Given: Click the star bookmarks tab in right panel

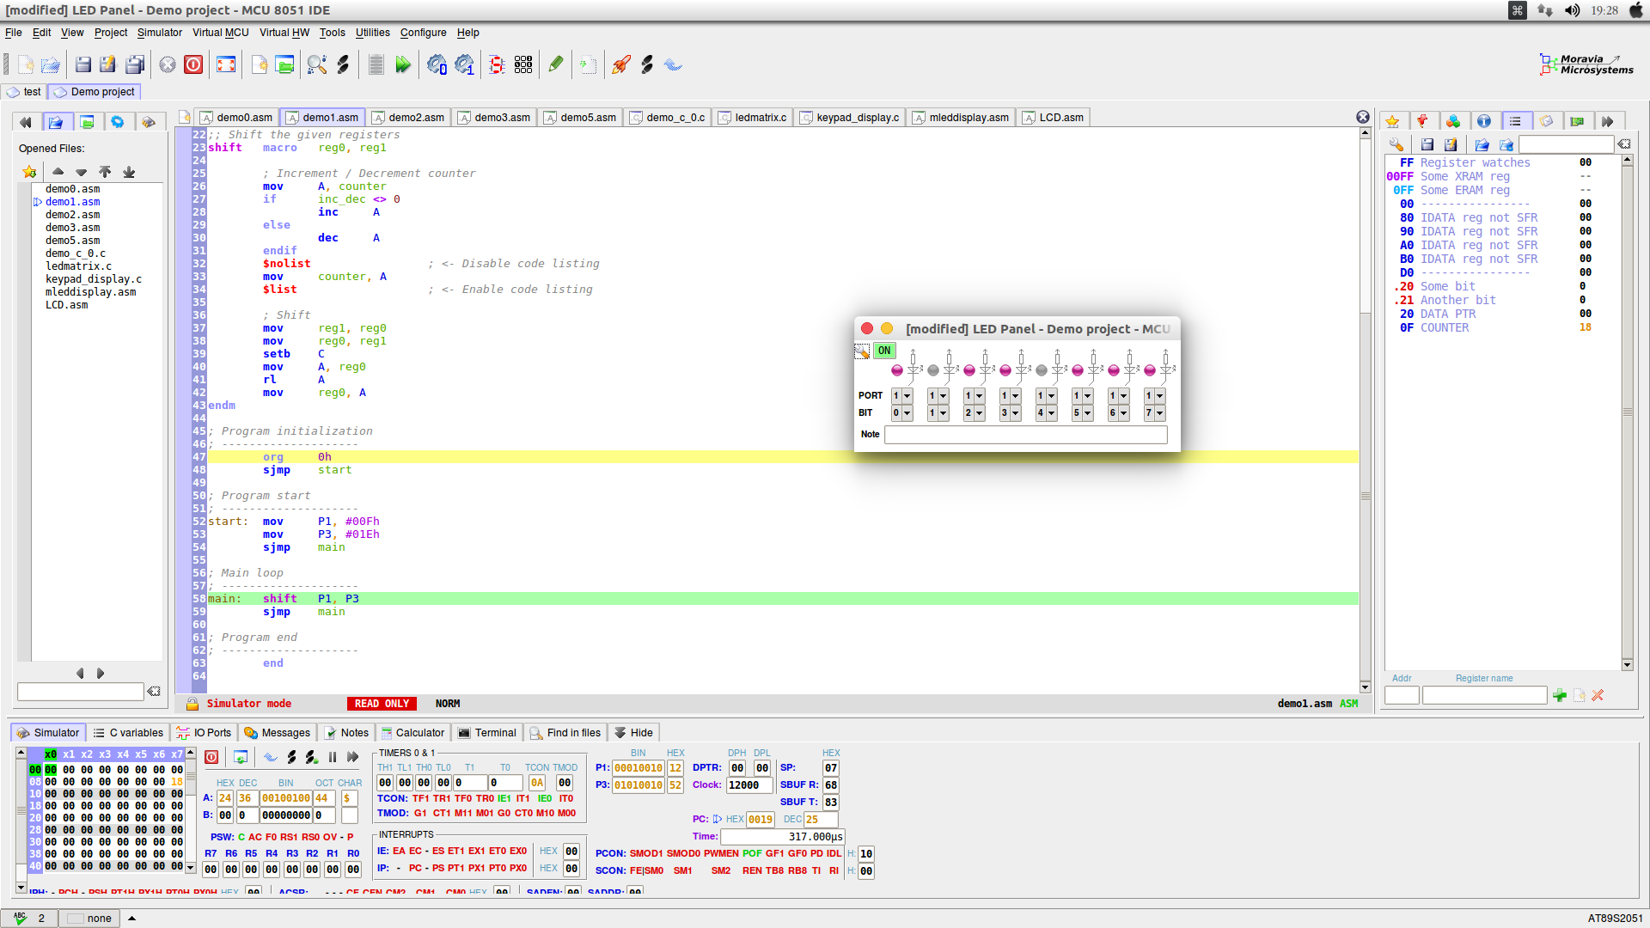Looking at the screenshot, I should pyautogui.click(x=1393, y=121).
